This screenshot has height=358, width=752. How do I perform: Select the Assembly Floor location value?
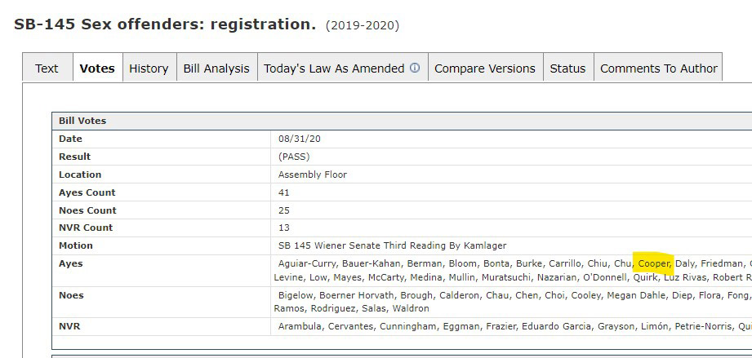pyautogui.click(x=313, y=175)
